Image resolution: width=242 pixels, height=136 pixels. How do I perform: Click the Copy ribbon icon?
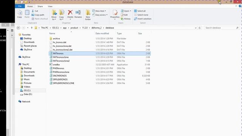coord(20,14)
